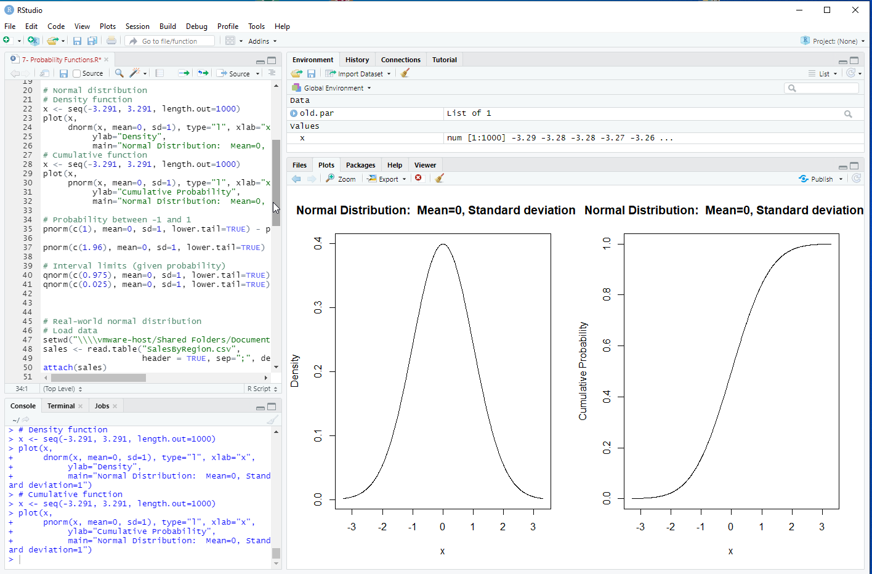Open the workspace panes grid icon

point(230,41)
